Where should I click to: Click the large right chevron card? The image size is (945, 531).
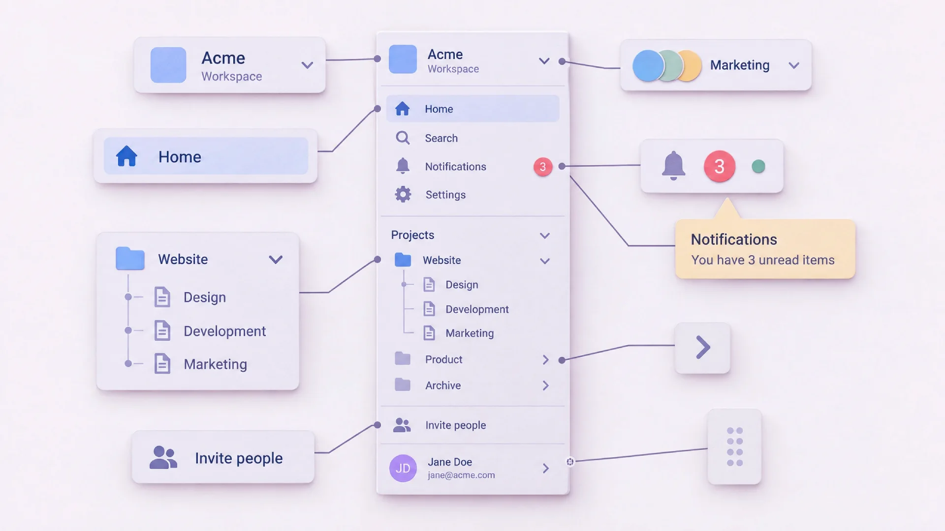tap(702, 348)
